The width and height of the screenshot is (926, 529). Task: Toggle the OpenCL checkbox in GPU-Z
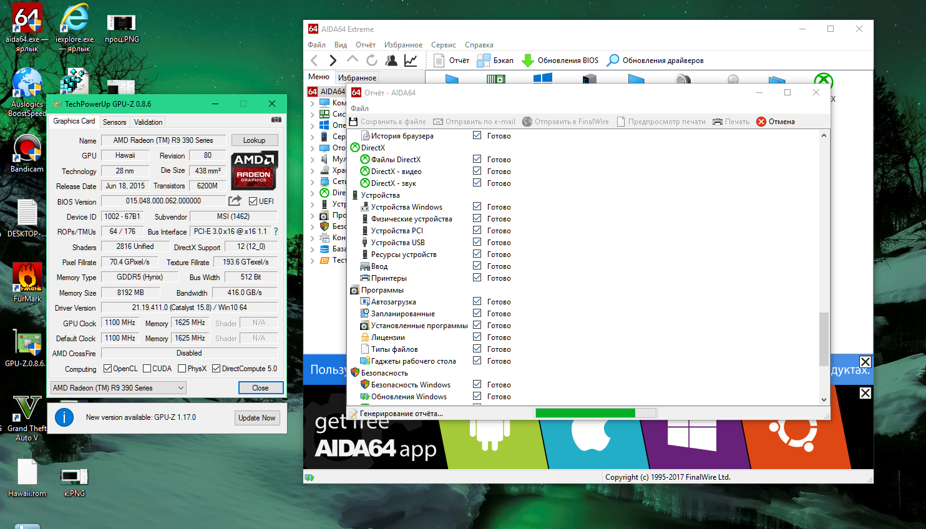(107, 369)
